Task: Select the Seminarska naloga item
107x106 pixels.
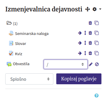Action: 32,33
